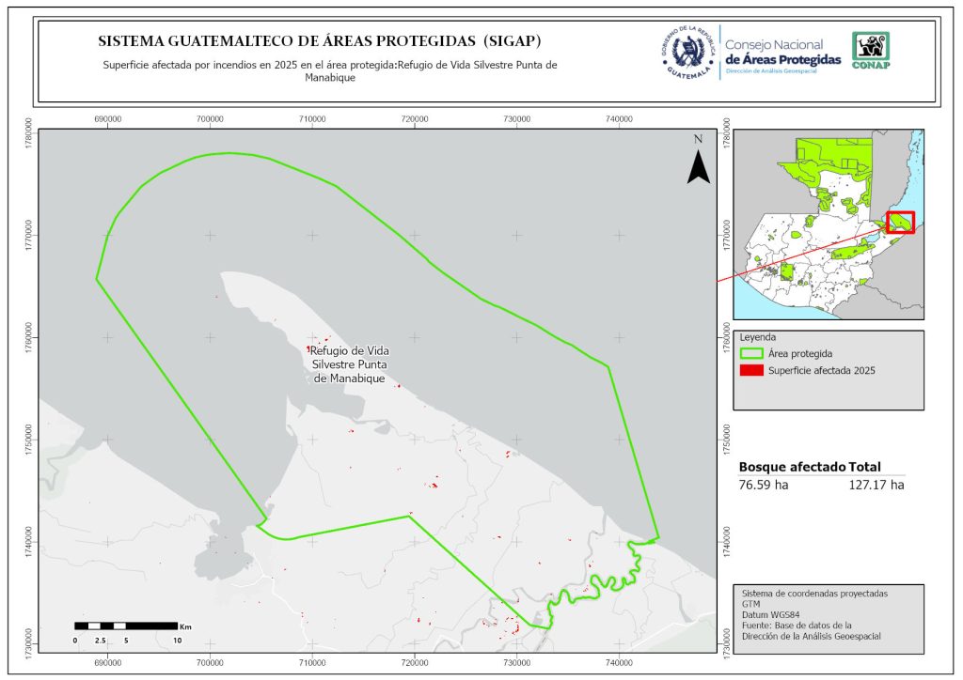The image size is (963, 680).
Task: Select the Guatemala inset overview map
Action: point(828,224)
